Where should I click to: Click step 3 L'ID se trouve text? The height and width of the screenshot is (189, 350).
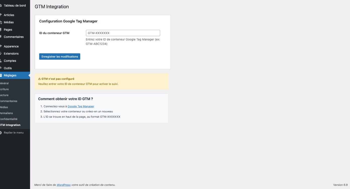pyautogui.click(x=82, y=117)
